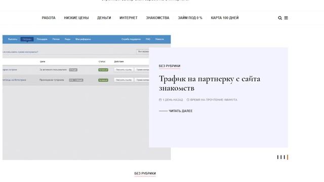324x182 pixels.
Task: Navigate to ЗНАКОМСТВА menu item
Action: 157,18
